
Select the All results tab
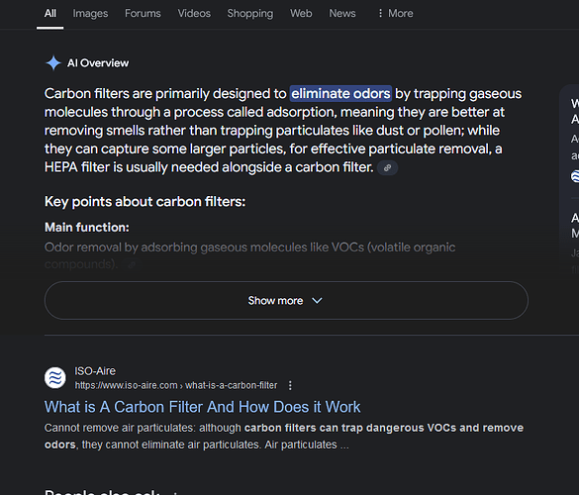pos(50,13)
